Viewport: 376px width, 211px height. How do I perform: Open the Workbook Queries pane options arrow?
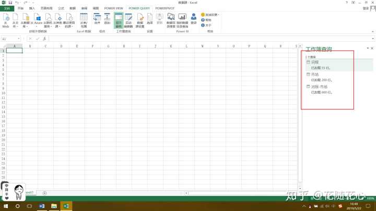tap(367, 48)
